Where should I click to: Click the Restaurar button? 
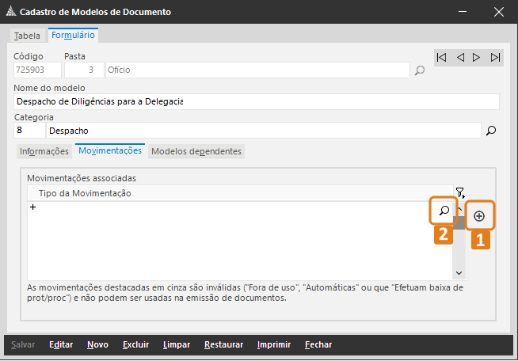click(x=223, y=344)
